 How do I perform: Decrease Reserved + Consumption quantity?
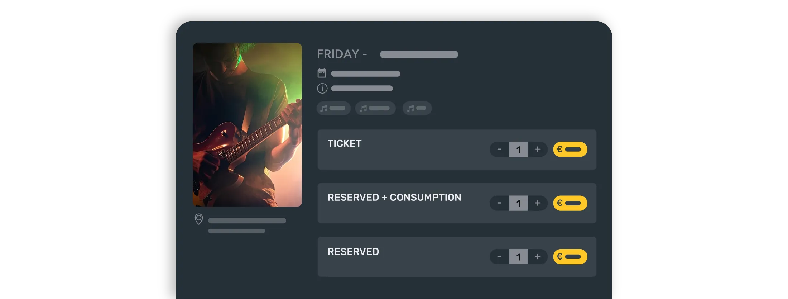click(499, 203)
